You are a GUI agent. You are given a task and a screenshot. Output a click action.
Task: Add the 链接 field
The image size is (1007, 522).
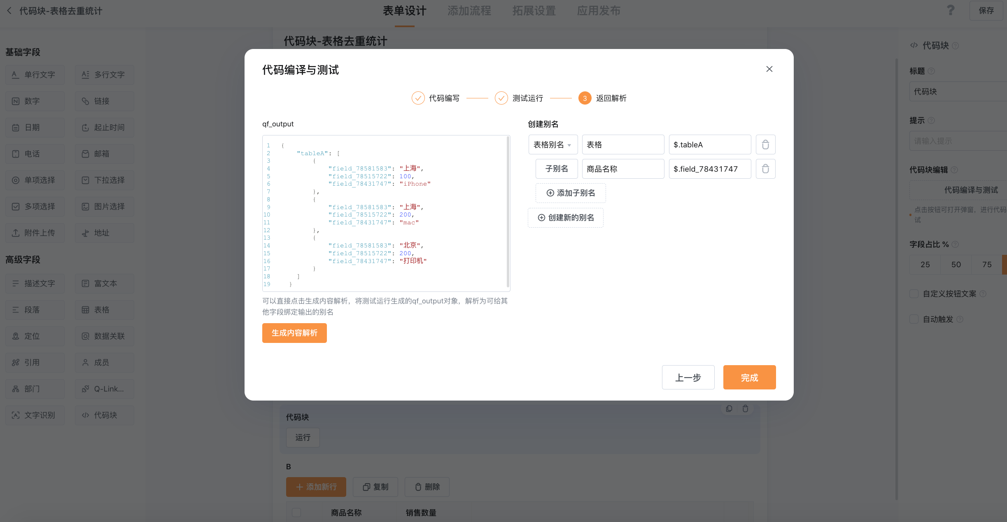point(105,101)
